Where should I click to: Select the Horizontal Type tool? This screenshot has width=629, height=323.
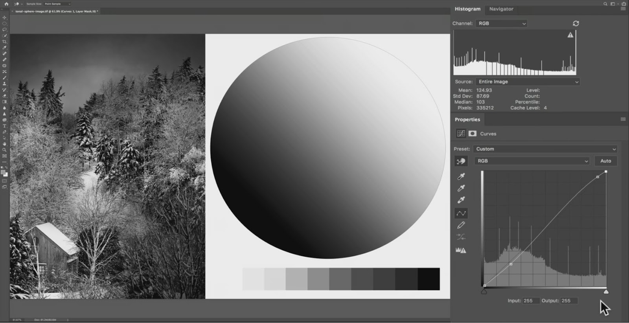pyautogui.click(x=4, y=126)
